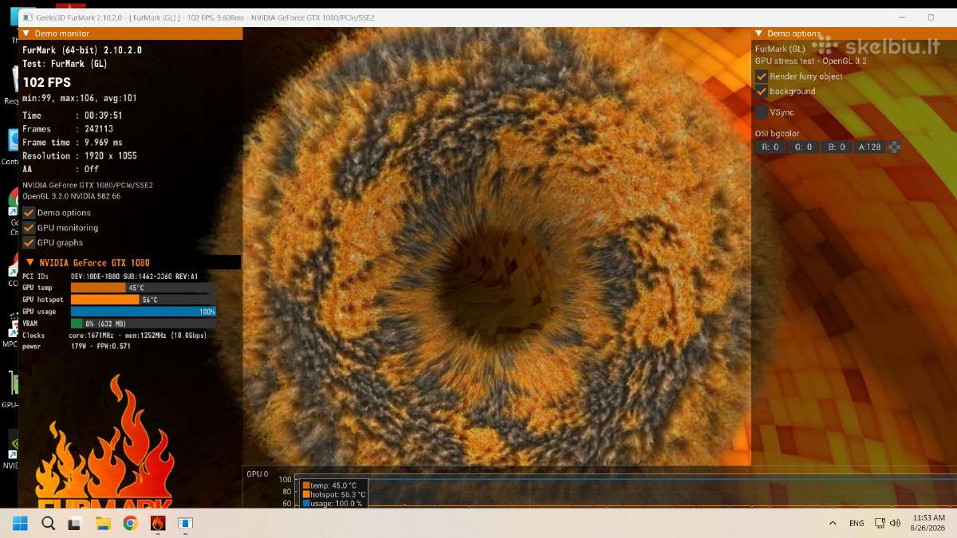Click the power 179W - PPW:0.571 row
The height and width of the screenshot is (538, 957).
pyautogui.click(x=77, y=347)
